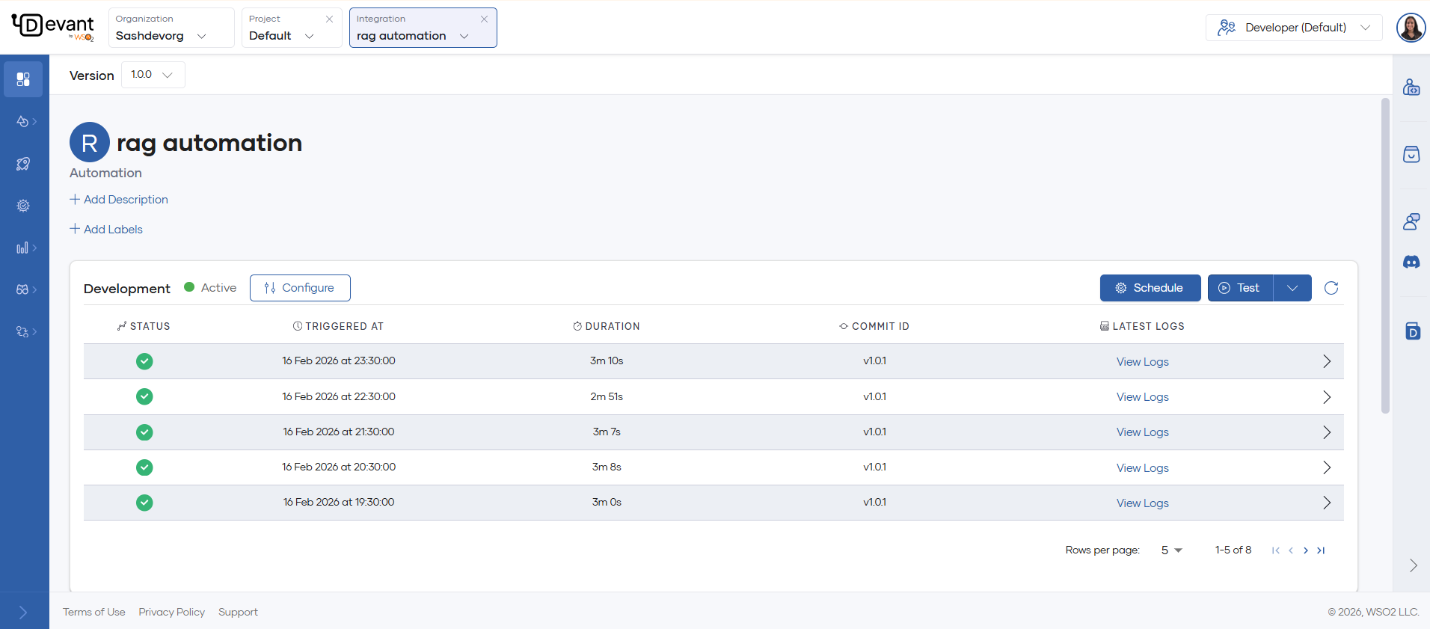Click the rocket Deploy icon in sidebar
The image size is (1430, 629).
tap(23, 164)
